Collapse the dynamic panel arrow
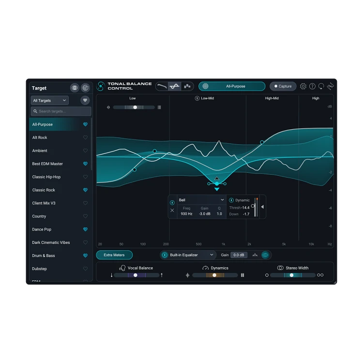This screenshot has width=363, height=363. coord(262,207)
